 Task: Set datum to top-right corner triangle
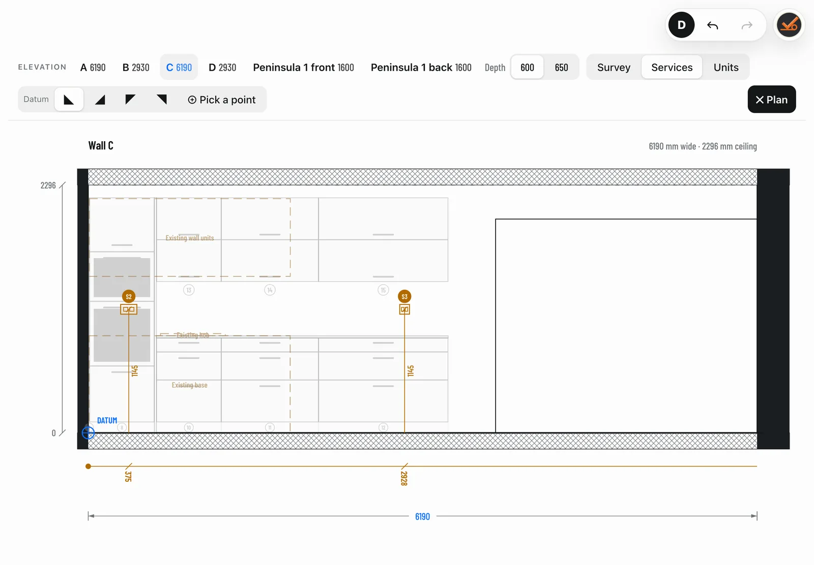click(162, 99)
